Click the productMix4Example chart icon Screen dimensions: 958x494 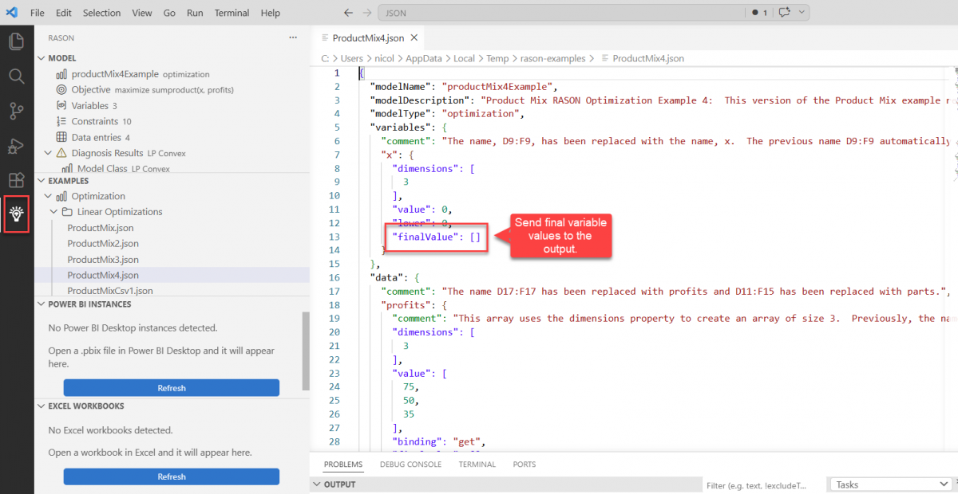[x=62, y=74]
